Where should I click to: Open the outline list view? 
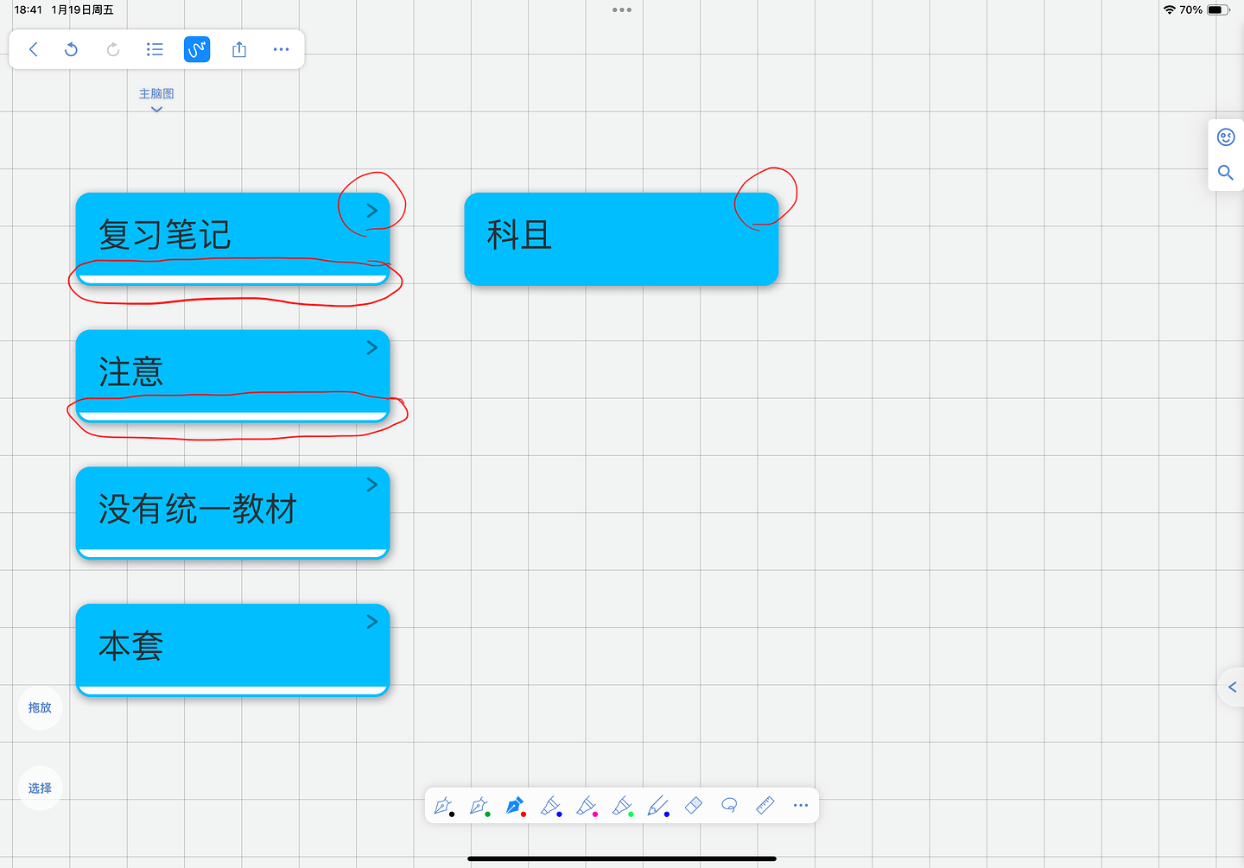click(x=155, y=49)
